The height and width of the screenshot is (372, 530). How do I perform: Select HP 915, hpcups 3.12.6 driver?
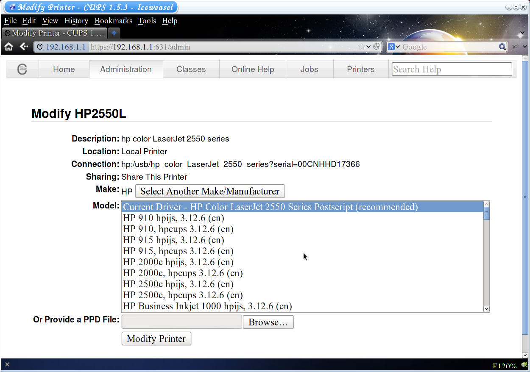(x=303, y=251)
